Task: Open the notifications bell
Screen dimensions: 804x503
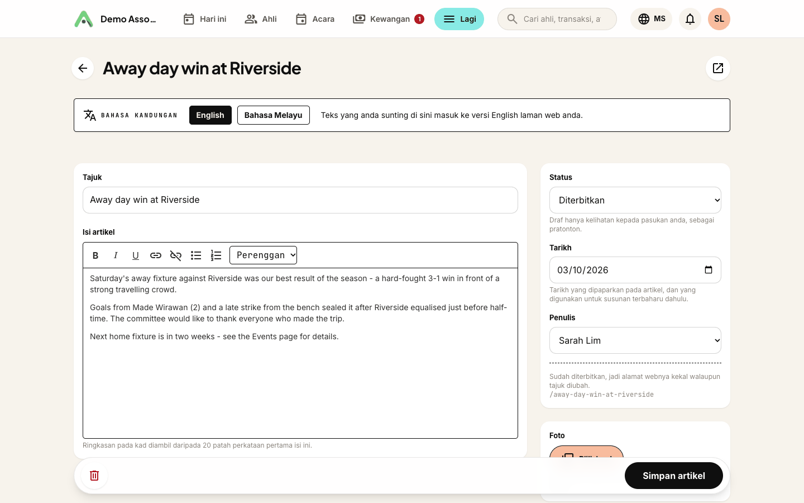Action: tap(690, 19)
